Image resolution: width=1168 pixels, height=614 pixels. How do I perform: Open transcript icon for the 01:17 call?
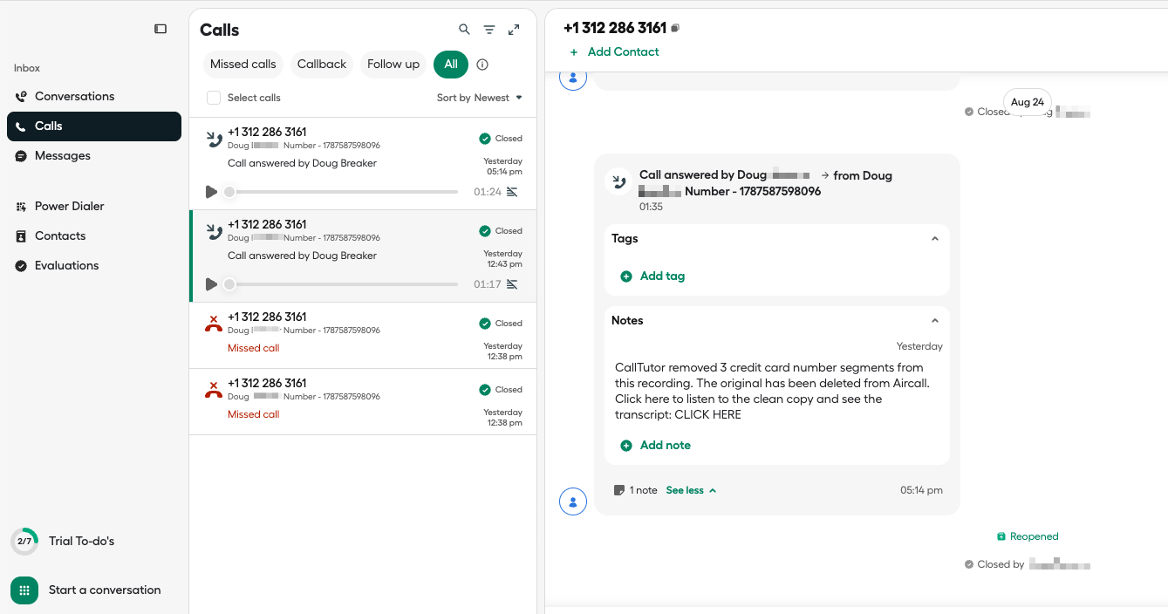tap(512, 284)
